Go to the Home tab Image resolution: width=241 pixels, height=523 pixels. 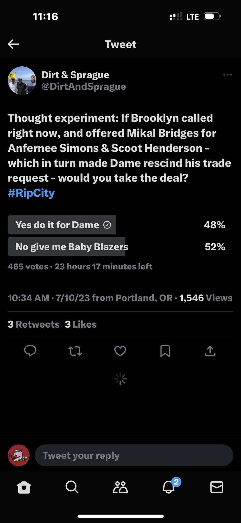tap(24, 487)
